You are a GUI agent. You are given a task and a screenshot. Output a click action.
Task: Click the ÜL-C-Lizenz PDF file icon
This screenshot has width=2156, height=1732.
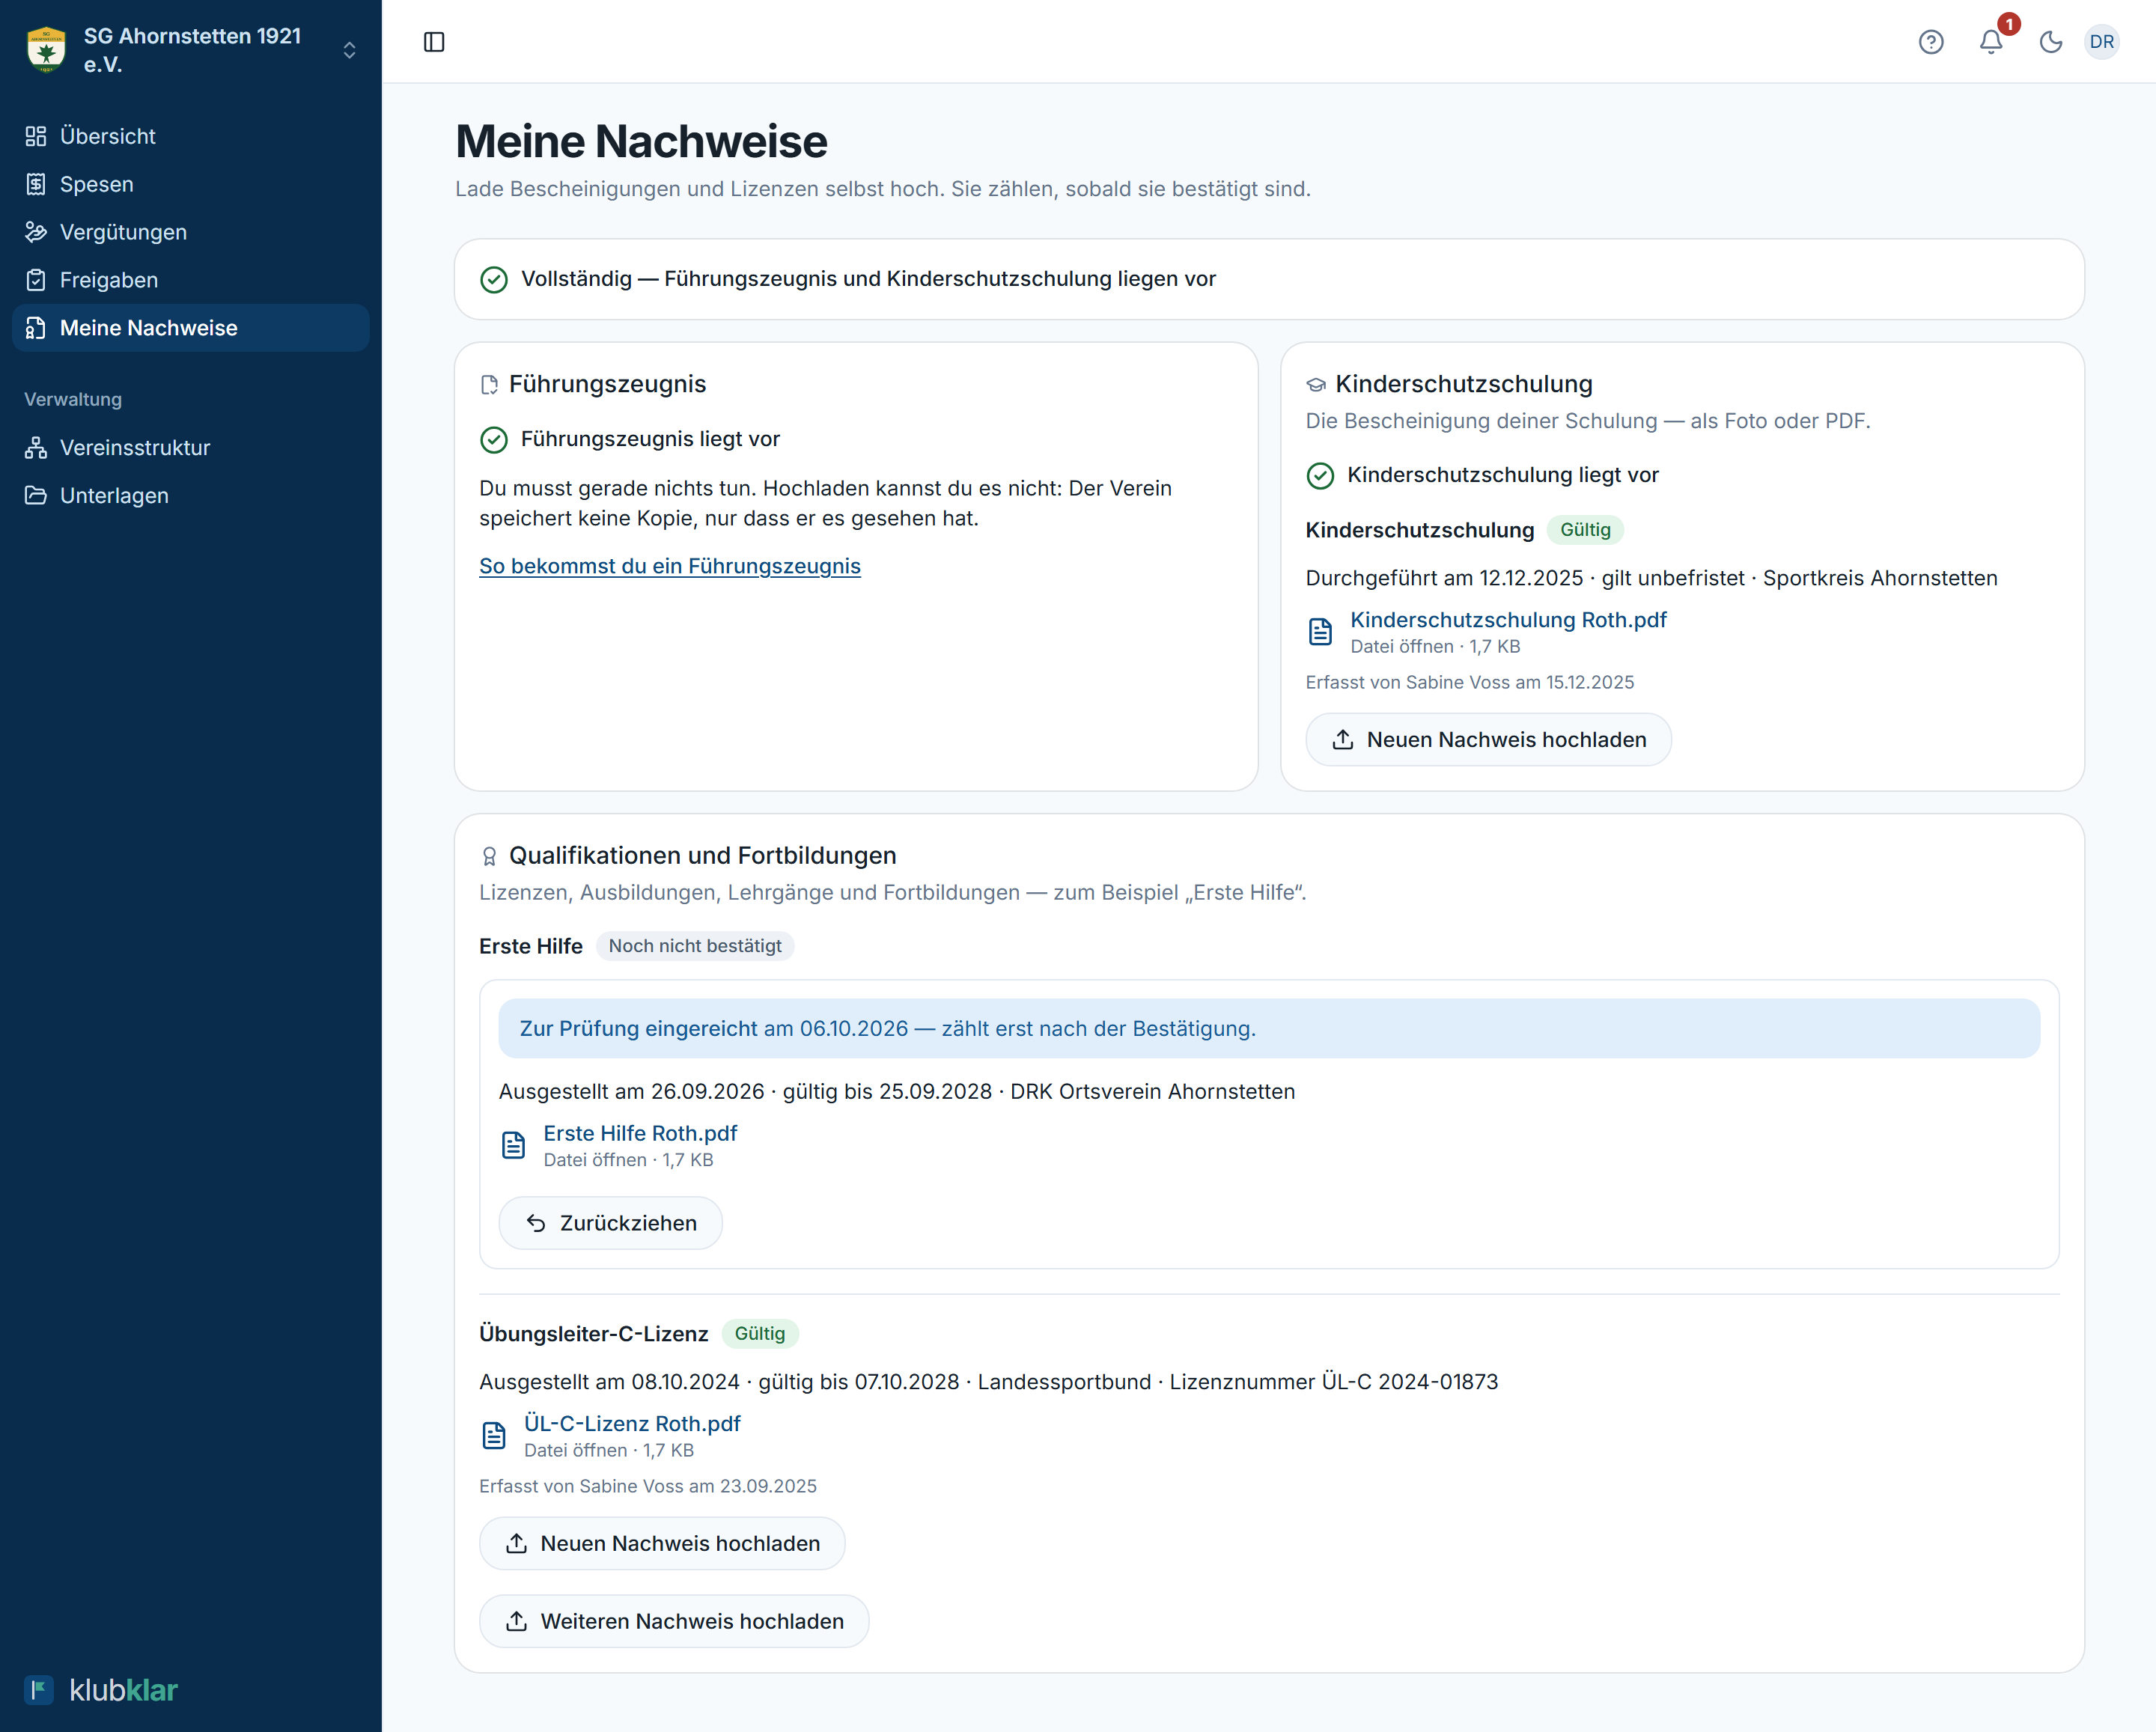pos(494,1436)
